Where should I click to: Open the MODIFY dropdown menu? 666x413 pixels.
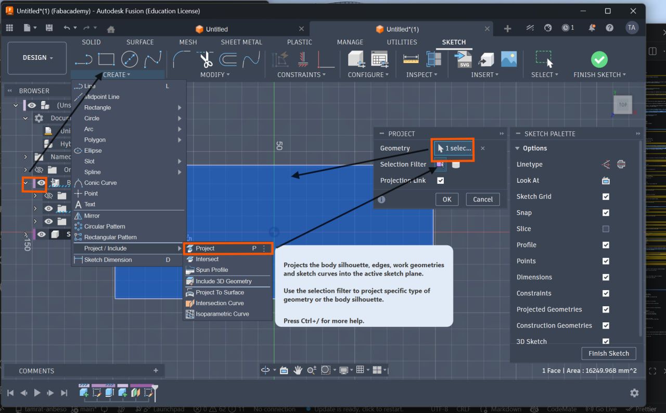click(x=215, y=75)
